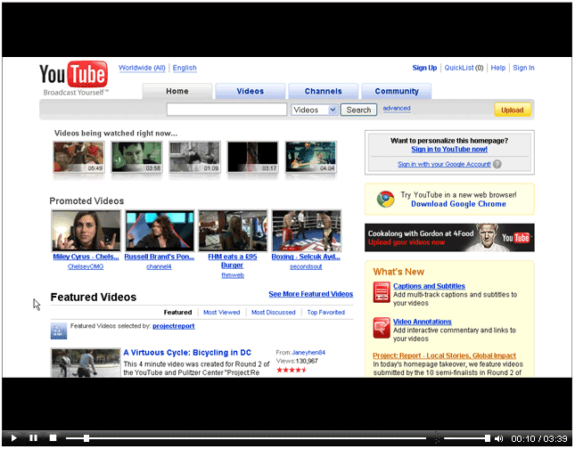Select the Most Discussed tab
The image size is (575, 449).
tap(273, 313)
